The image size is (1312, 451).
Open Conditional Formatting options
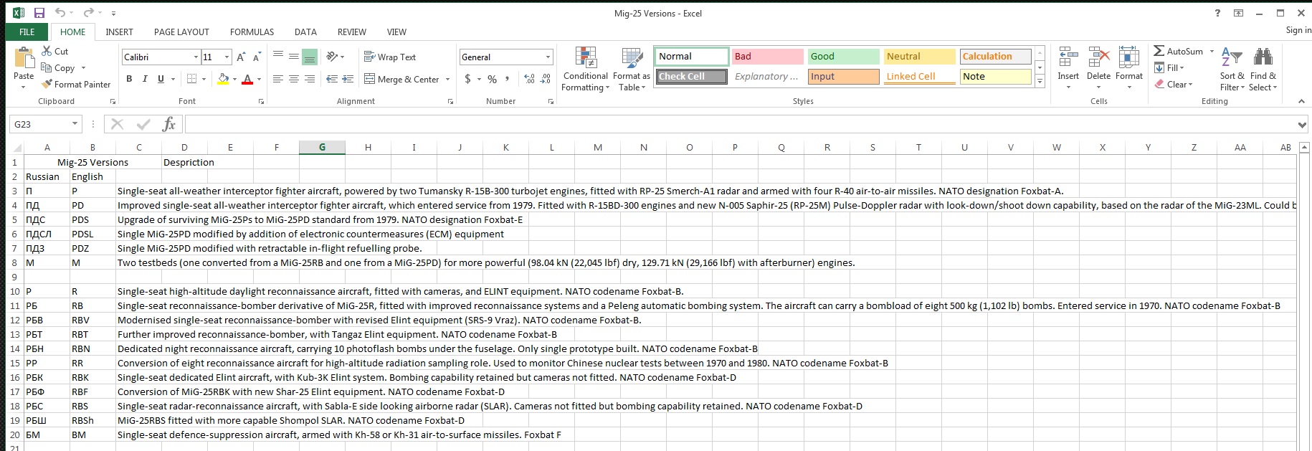point(585,69)
